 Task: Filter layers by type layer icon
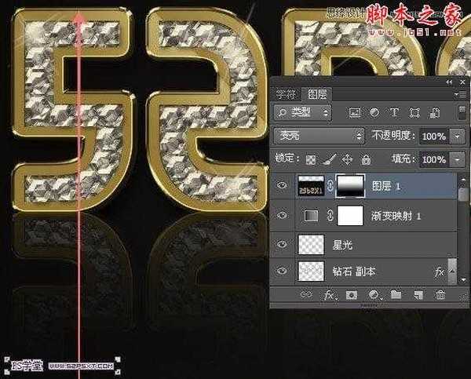coord(394,113)
